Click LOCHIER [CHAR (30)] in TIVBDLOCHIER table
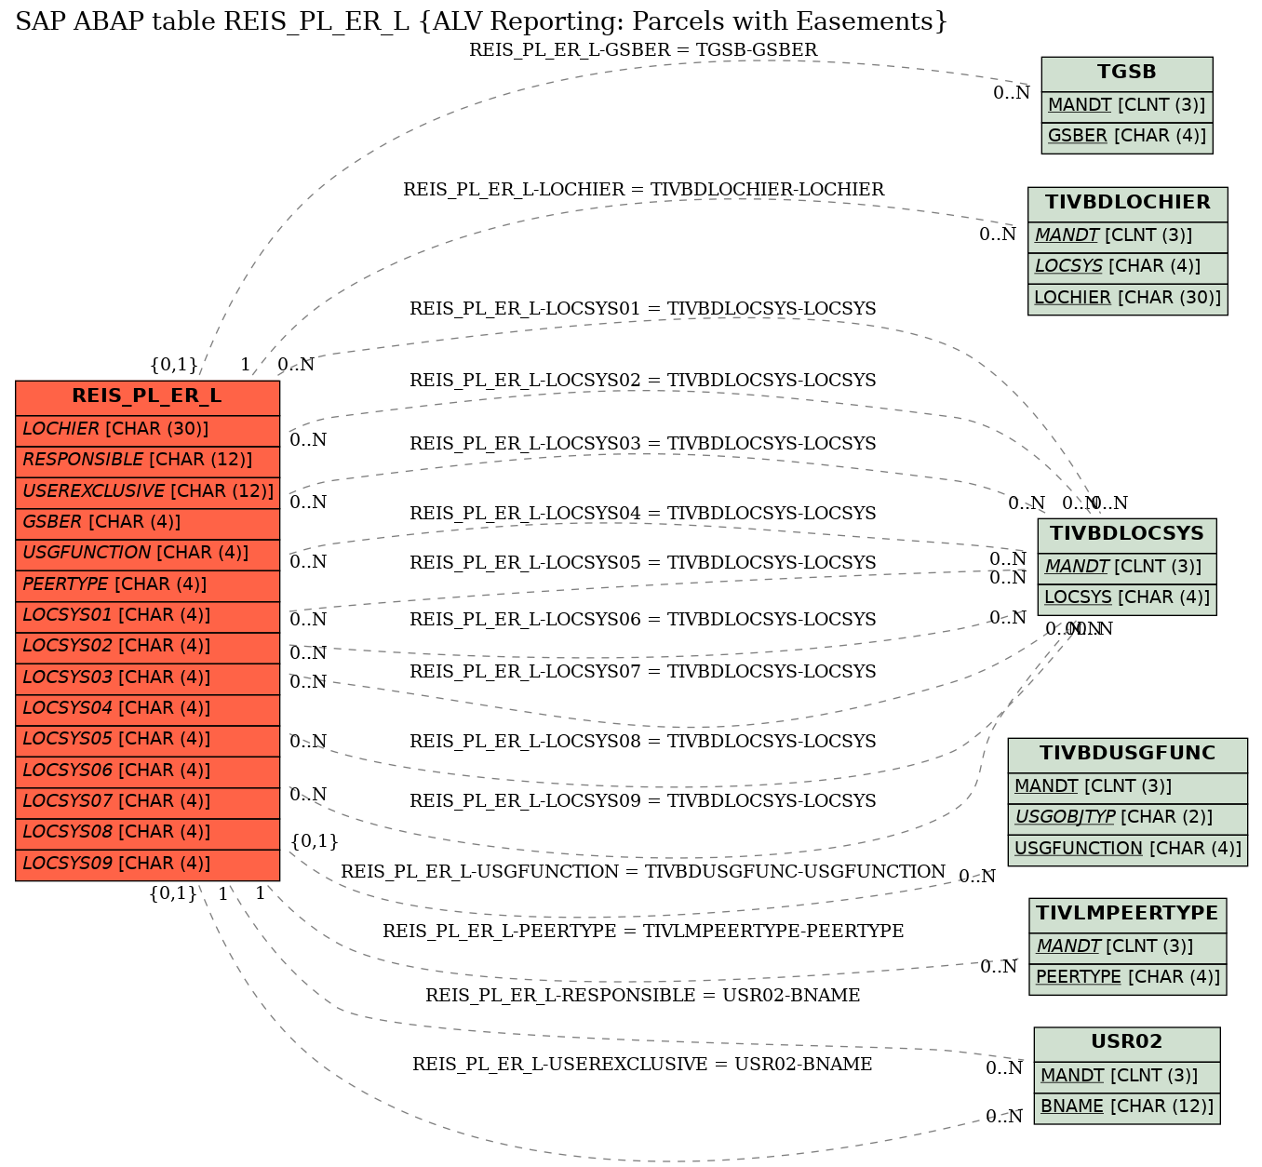The image size is (1262, 1167). [x=1128, y=299]
